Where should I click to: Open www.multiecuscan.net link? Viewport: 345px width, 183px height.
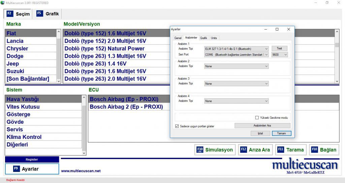[x=81, y=171]
